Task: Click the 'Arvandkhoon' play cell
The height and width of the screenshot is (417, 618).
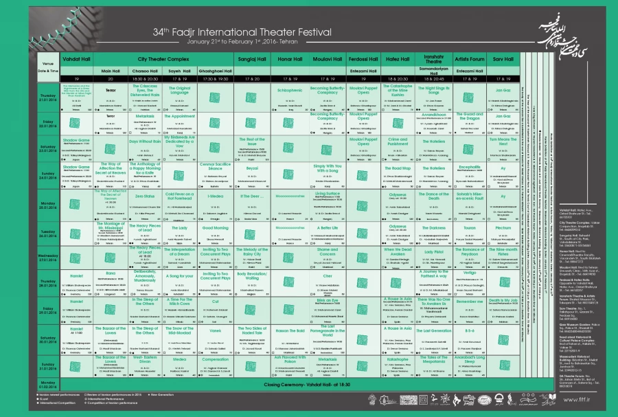Action: (433, 124)
